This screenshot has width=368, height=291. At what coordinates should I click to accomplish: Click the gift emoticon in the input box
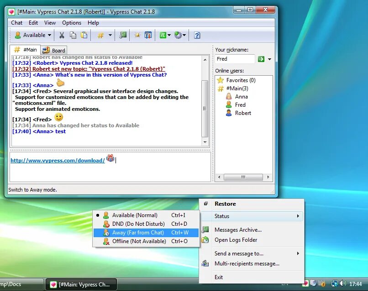[x=110, y=158]
